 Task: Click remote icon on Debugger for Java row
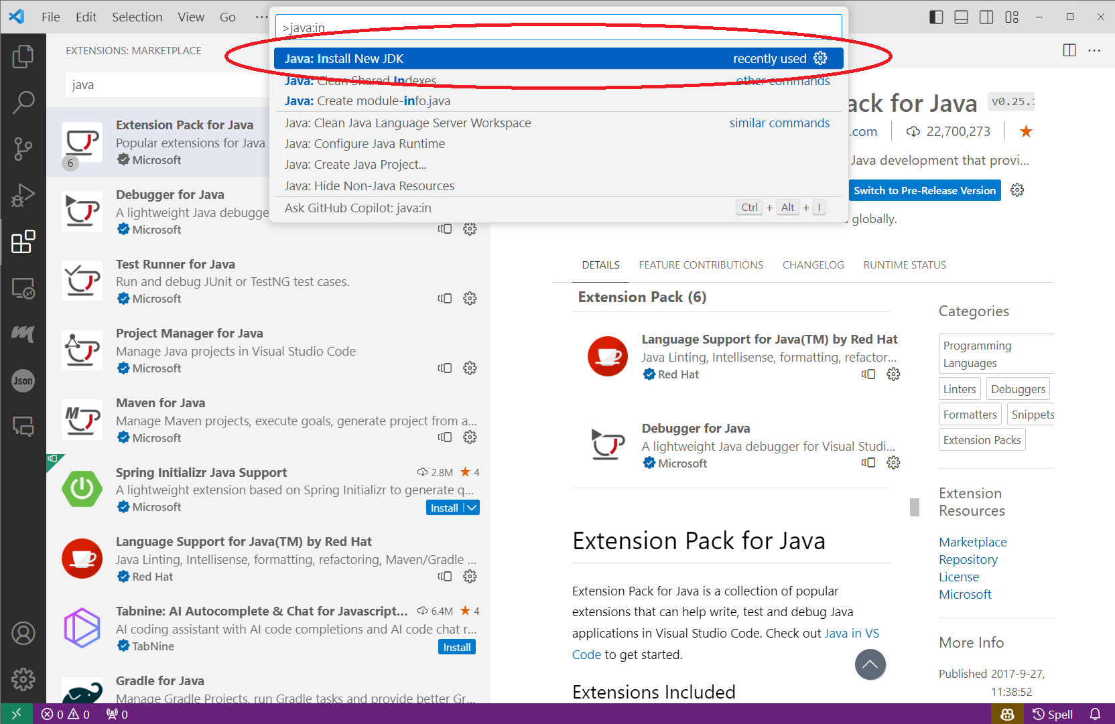(445, 229)
